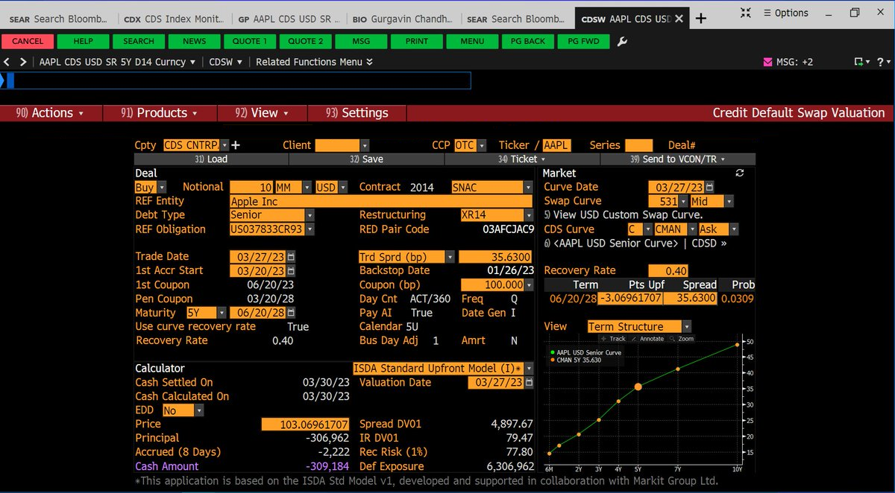Open calendar icon for Trade Date
This screenshot has width=895, height=493.
click(291, 256)
